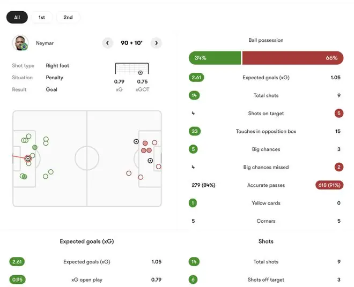
Task: Go to previous shot with left chevron
Action: [x=107, y=43]
